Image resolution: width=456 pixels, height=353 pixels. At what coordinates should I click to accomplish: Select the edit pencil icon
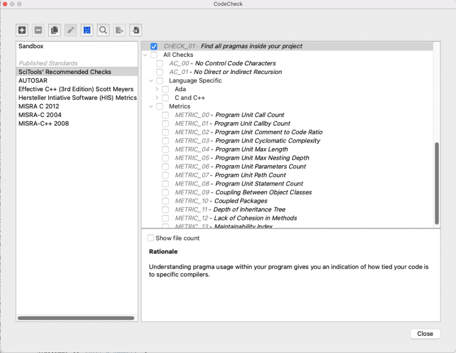point(70,30)
